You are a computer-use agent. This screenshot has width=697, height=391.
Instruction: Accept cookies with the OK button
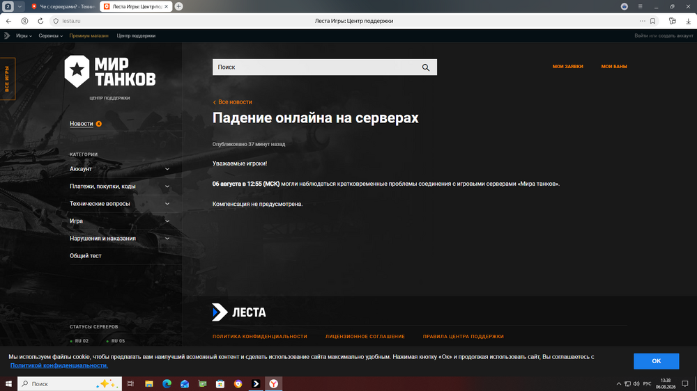(x=656, y=361)
